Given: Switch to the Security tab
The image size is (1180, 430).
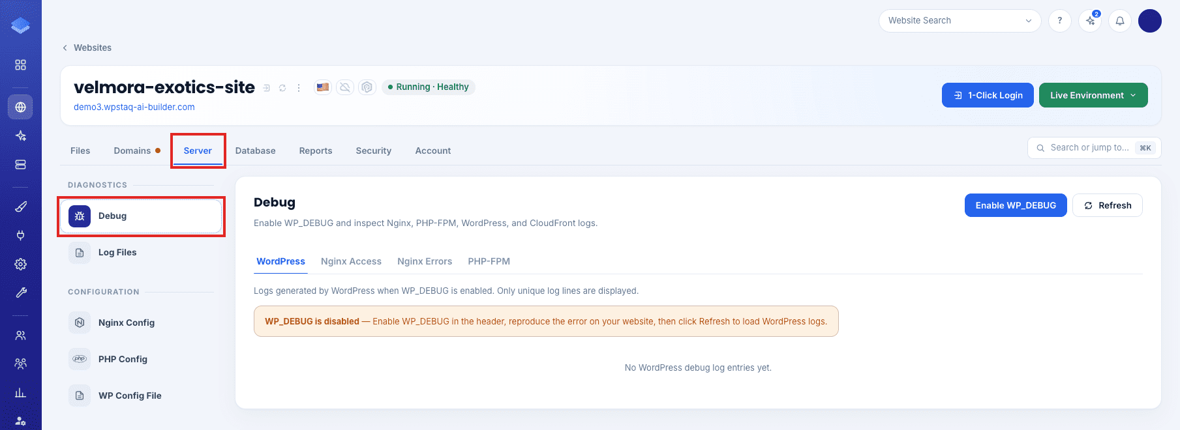Looking at the screenshot, I should pos(374,150).
